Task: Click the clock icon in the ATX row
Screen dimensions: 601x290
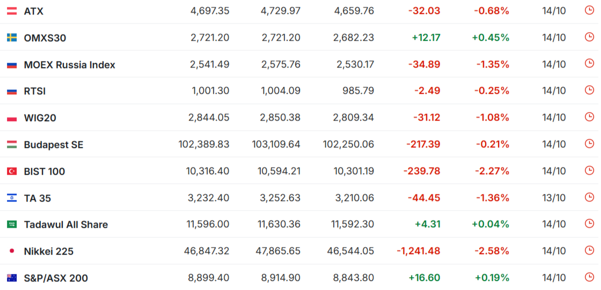Action: tap(589, 10)
